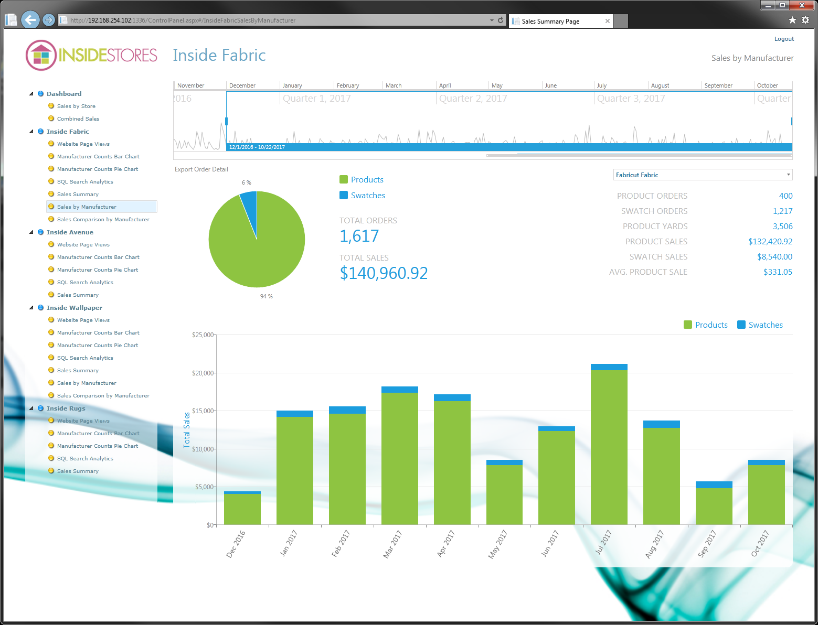Open Inside Fabric Sales Comparison by Manufacturer
This screenshot has height=625, width=818.
(x=103, y=220)
